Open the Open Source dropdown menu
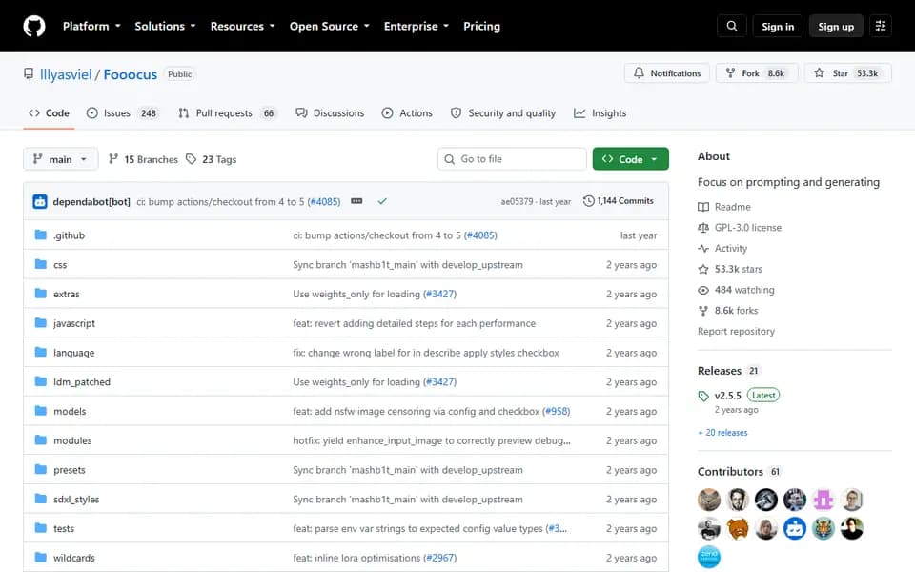The width and height of the screenshot is (915, 572). click(330, 27)
